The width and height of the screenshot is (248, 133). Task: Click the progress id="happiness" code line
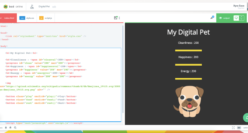tap(46, 70)
